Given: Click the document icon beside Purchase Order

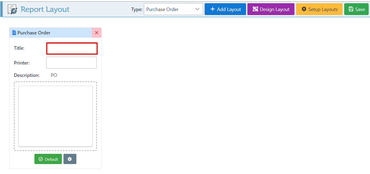Looking at the screenshot, I should [x=14, y=33].
